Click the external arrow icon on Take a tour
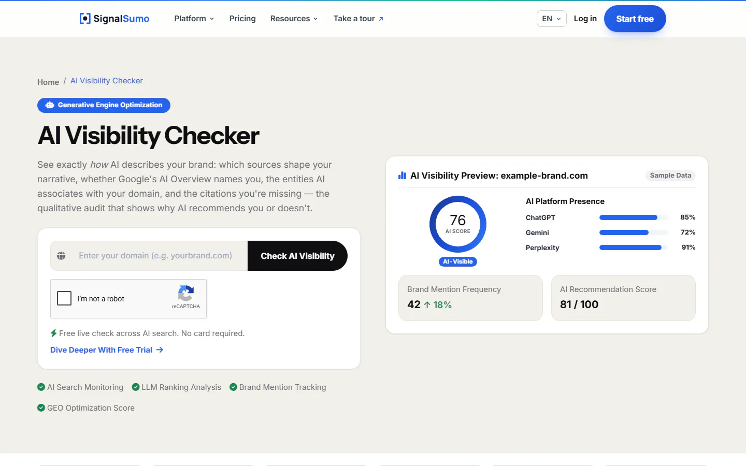The width and height of the screenshot is (746, 466). tap(381, 19)
